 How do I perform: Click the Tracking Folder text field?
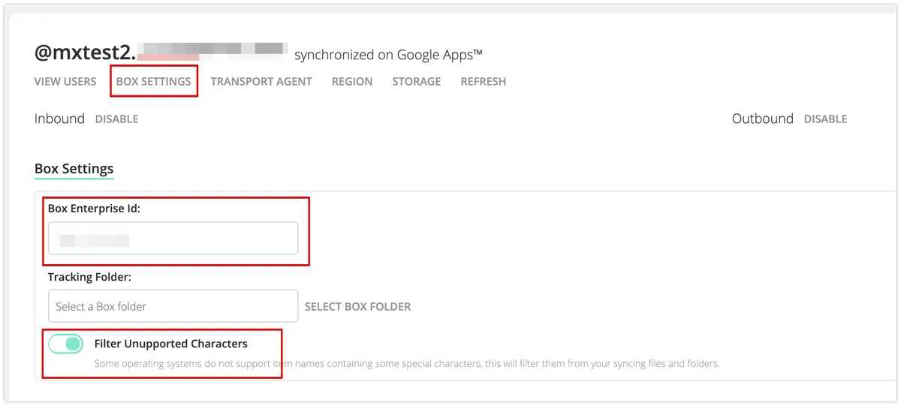(x=173, y=306)
